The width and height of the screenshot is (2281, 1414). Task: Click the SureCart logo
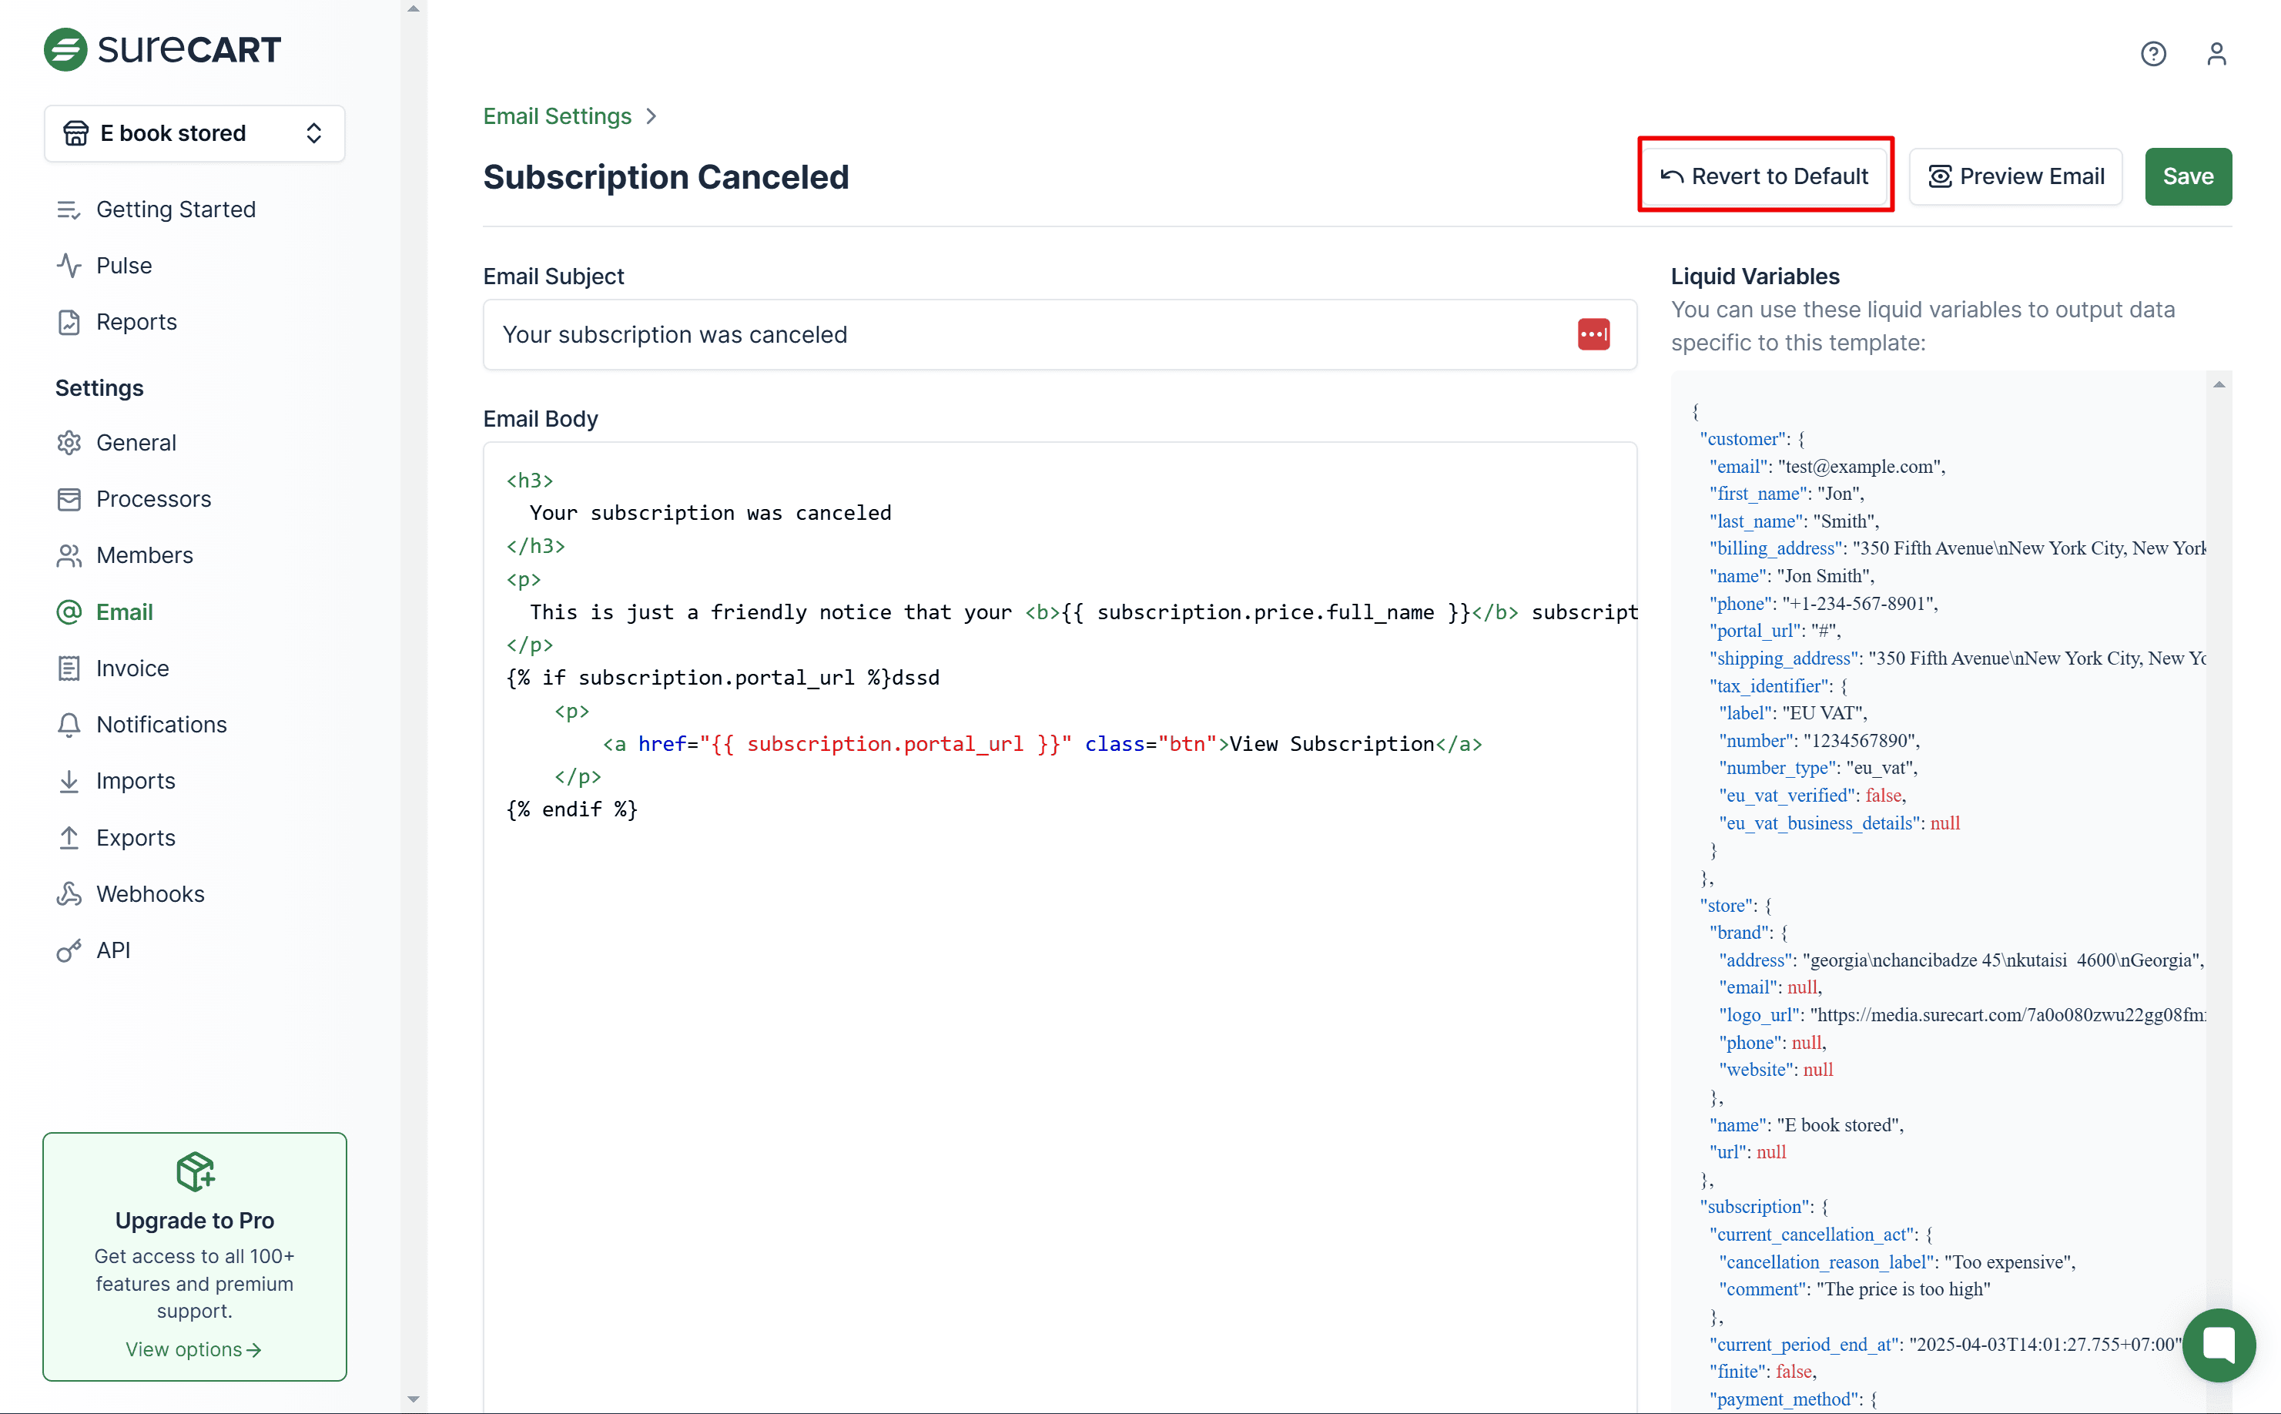tap(162, 49)
